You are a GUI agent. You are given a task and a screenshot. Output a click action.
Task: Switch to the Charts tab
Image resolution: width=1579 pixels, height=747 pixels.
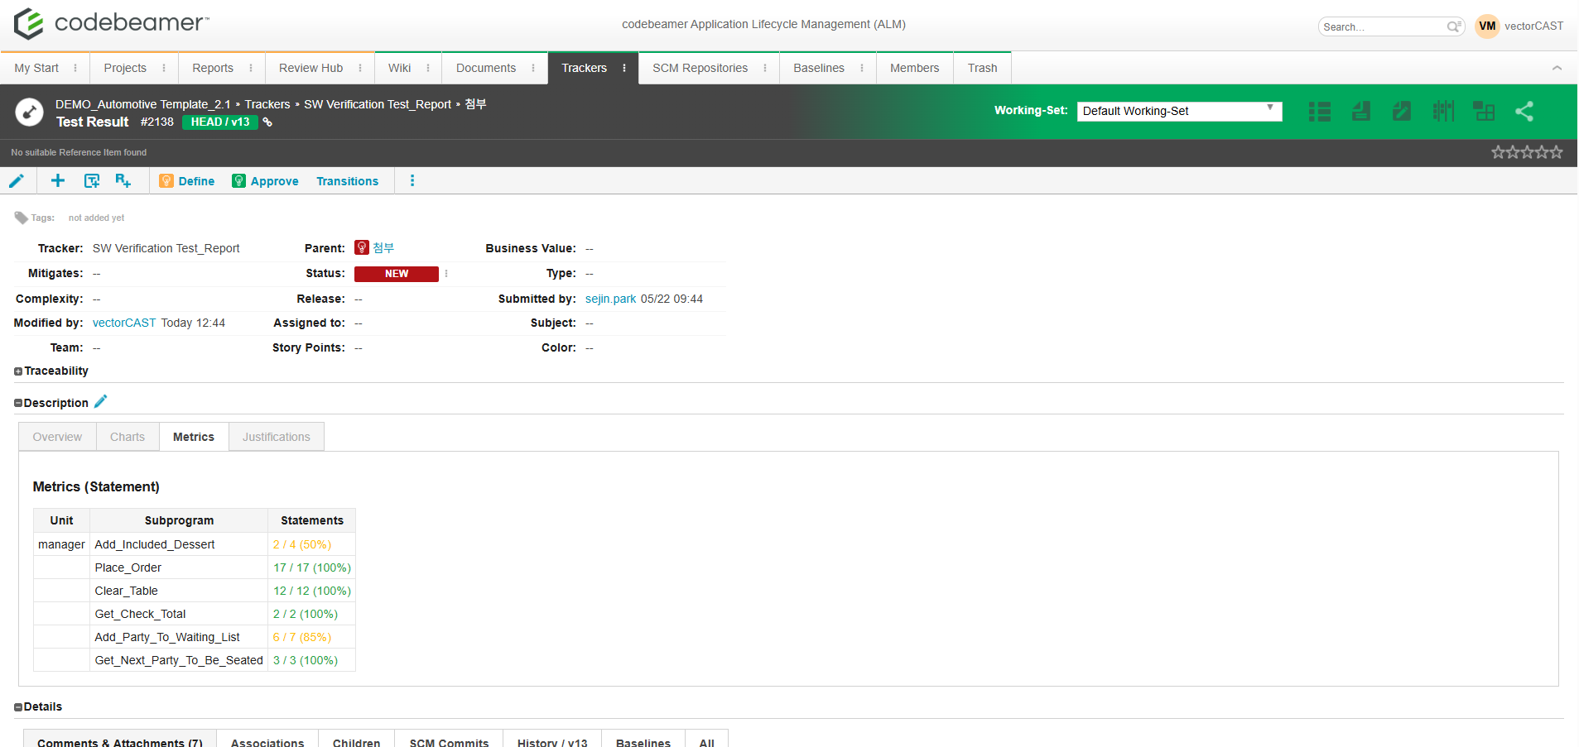tap(127, 436)
